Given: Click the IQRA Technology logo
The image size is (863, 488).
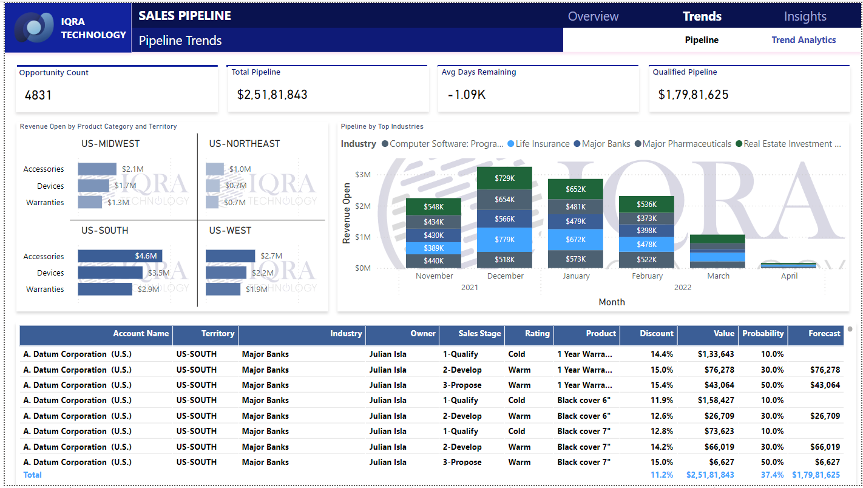Looking at the screenshot, I should (x=35, y=27).
